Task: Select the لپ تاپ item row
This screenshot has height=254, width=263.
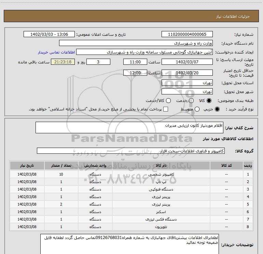Action: [x=131, y=182]
